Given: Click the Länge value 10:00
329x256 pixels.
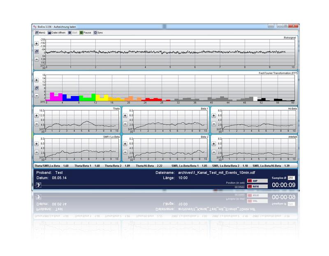Looking at the screenshot, I should coord(183,178).
